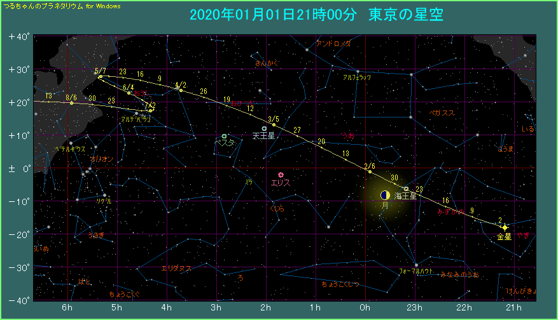Select the Alpheratz star label アルフェラッツ
This screenshot has width=558, height=320.
point(356,77)
